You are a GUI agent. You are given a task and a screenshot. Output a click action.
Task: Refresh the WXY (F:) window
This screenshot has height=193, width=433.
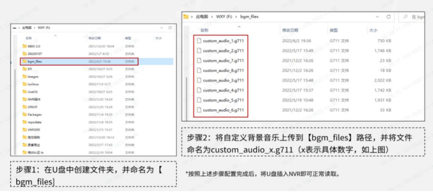pyautogui.click(x=170, y=28)
